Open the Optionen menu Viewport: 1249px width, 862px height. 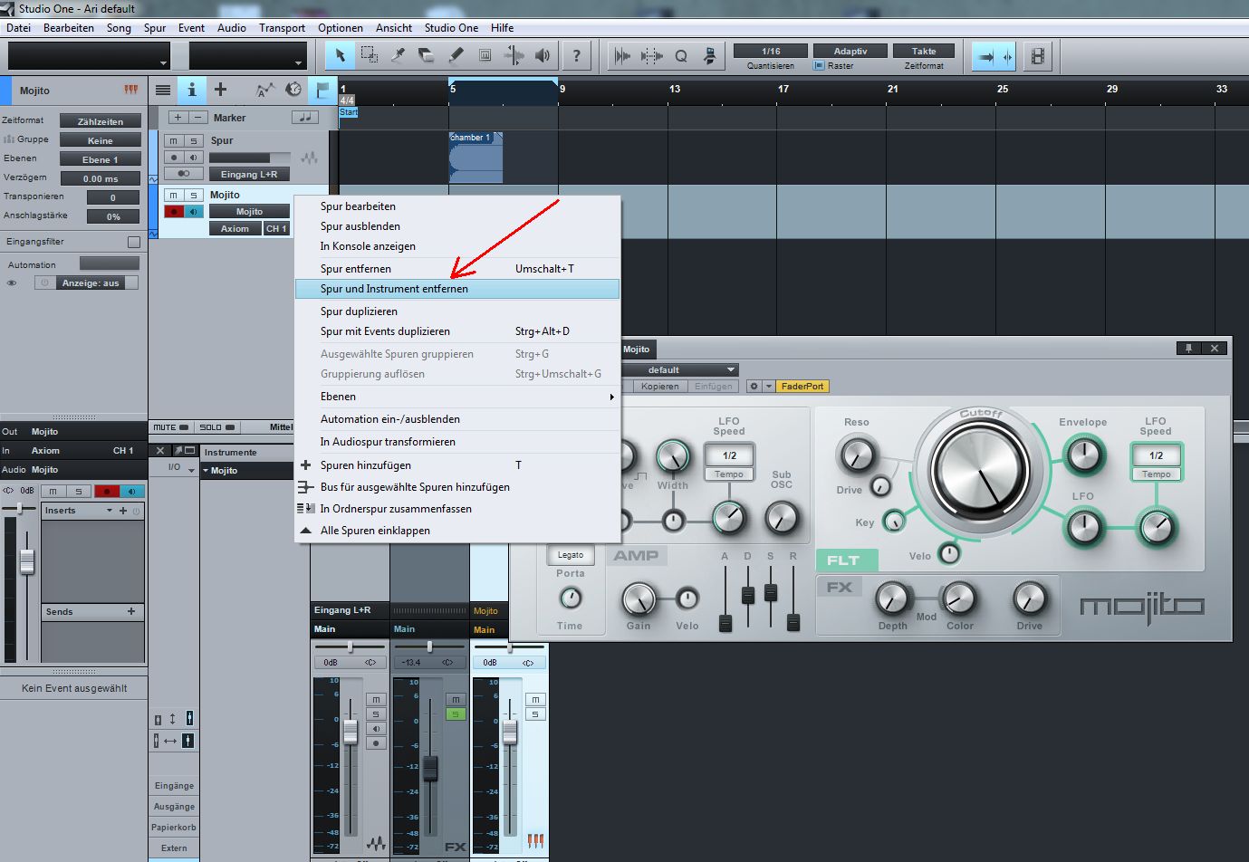coord(340,27)
